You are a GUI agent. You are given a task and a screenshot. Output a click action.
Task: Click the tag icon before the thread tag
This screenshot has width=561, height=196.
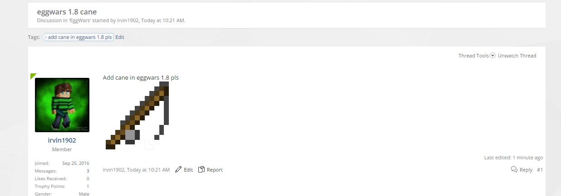click(45, 37)
